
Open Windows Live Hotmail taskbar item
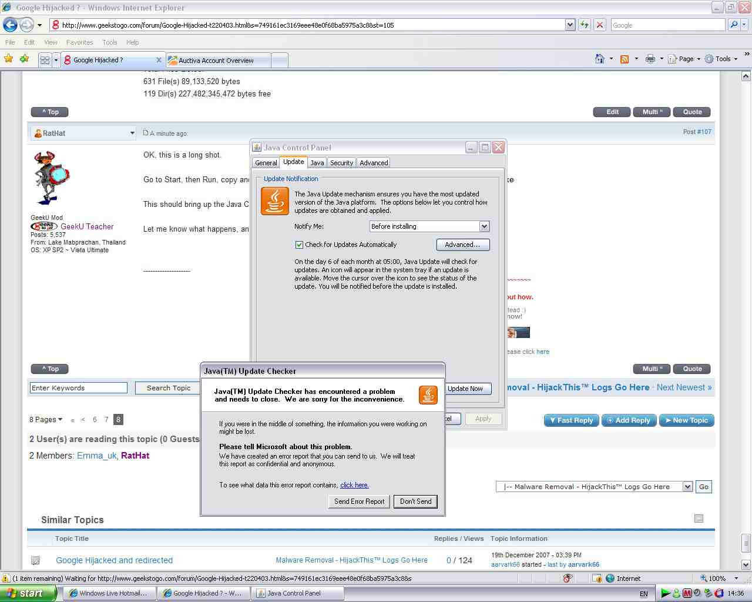109,593
